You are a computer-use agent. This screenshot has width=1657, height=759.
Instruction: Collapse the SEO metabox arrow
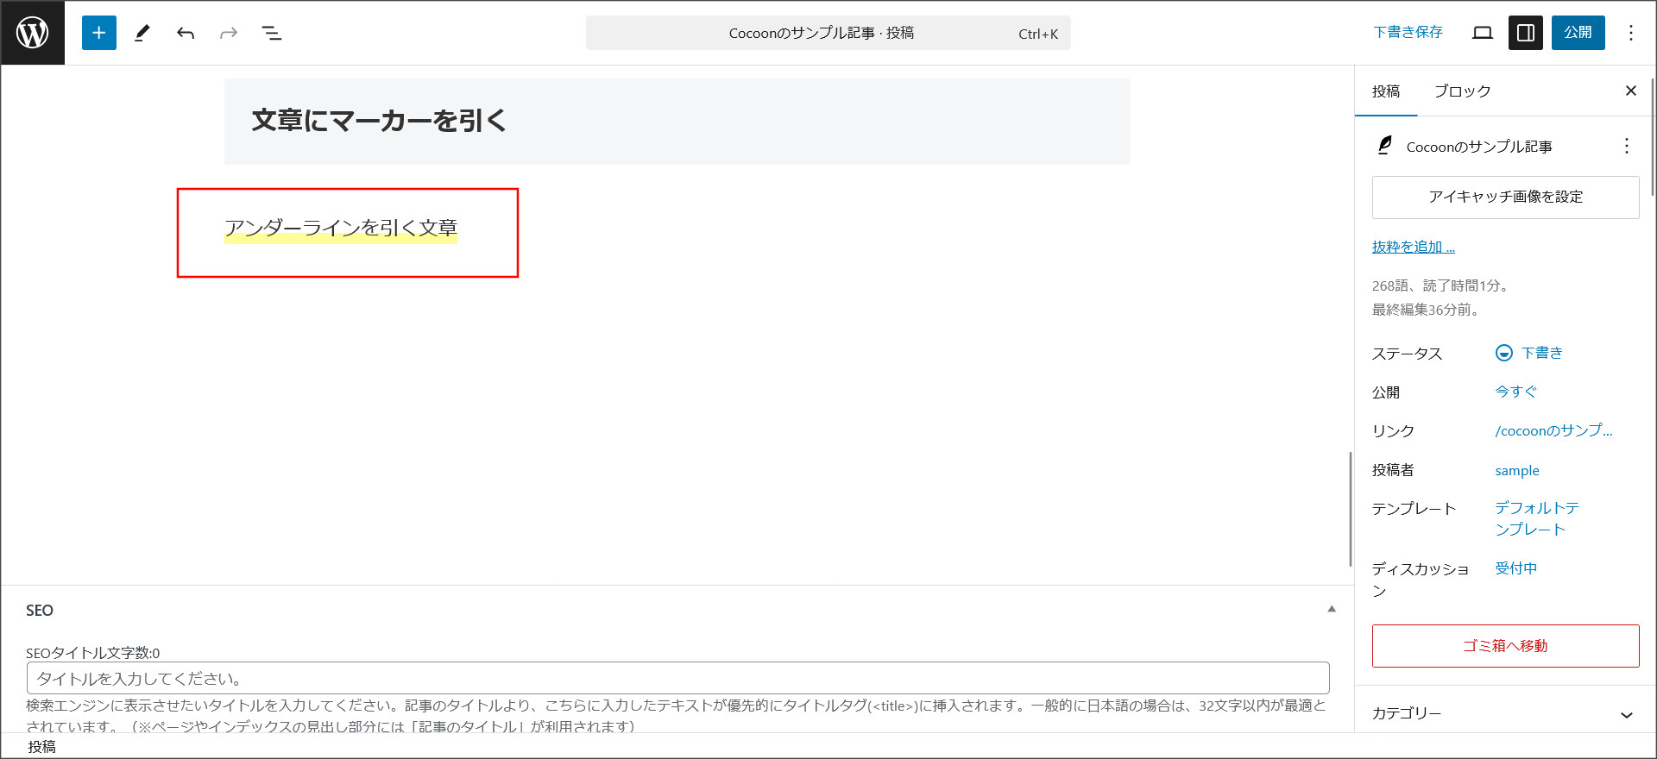(1332, 609)
